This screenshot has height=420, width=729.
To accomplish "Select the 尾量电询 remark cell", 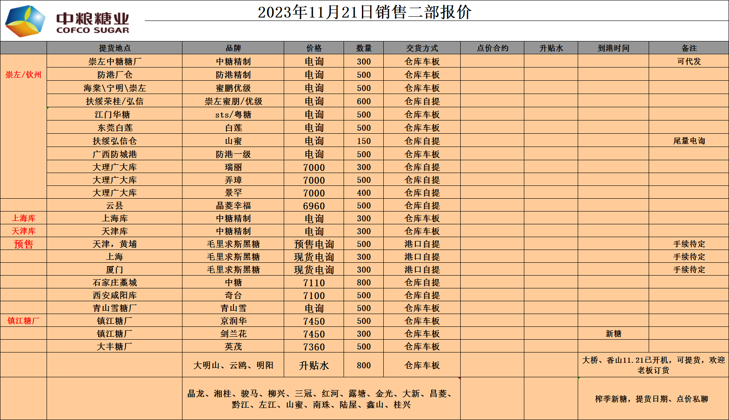I will [x=689, y=141].
